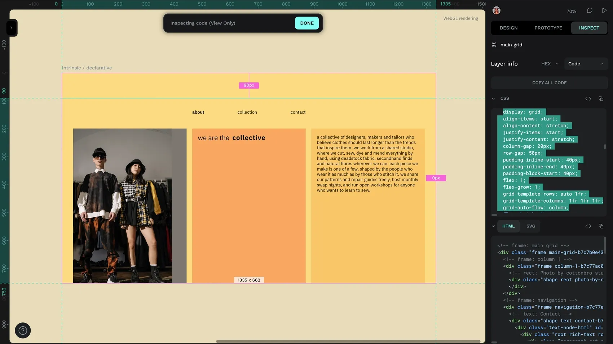
Task: Click the collection navigation link
Action: (x=247, y=112)
